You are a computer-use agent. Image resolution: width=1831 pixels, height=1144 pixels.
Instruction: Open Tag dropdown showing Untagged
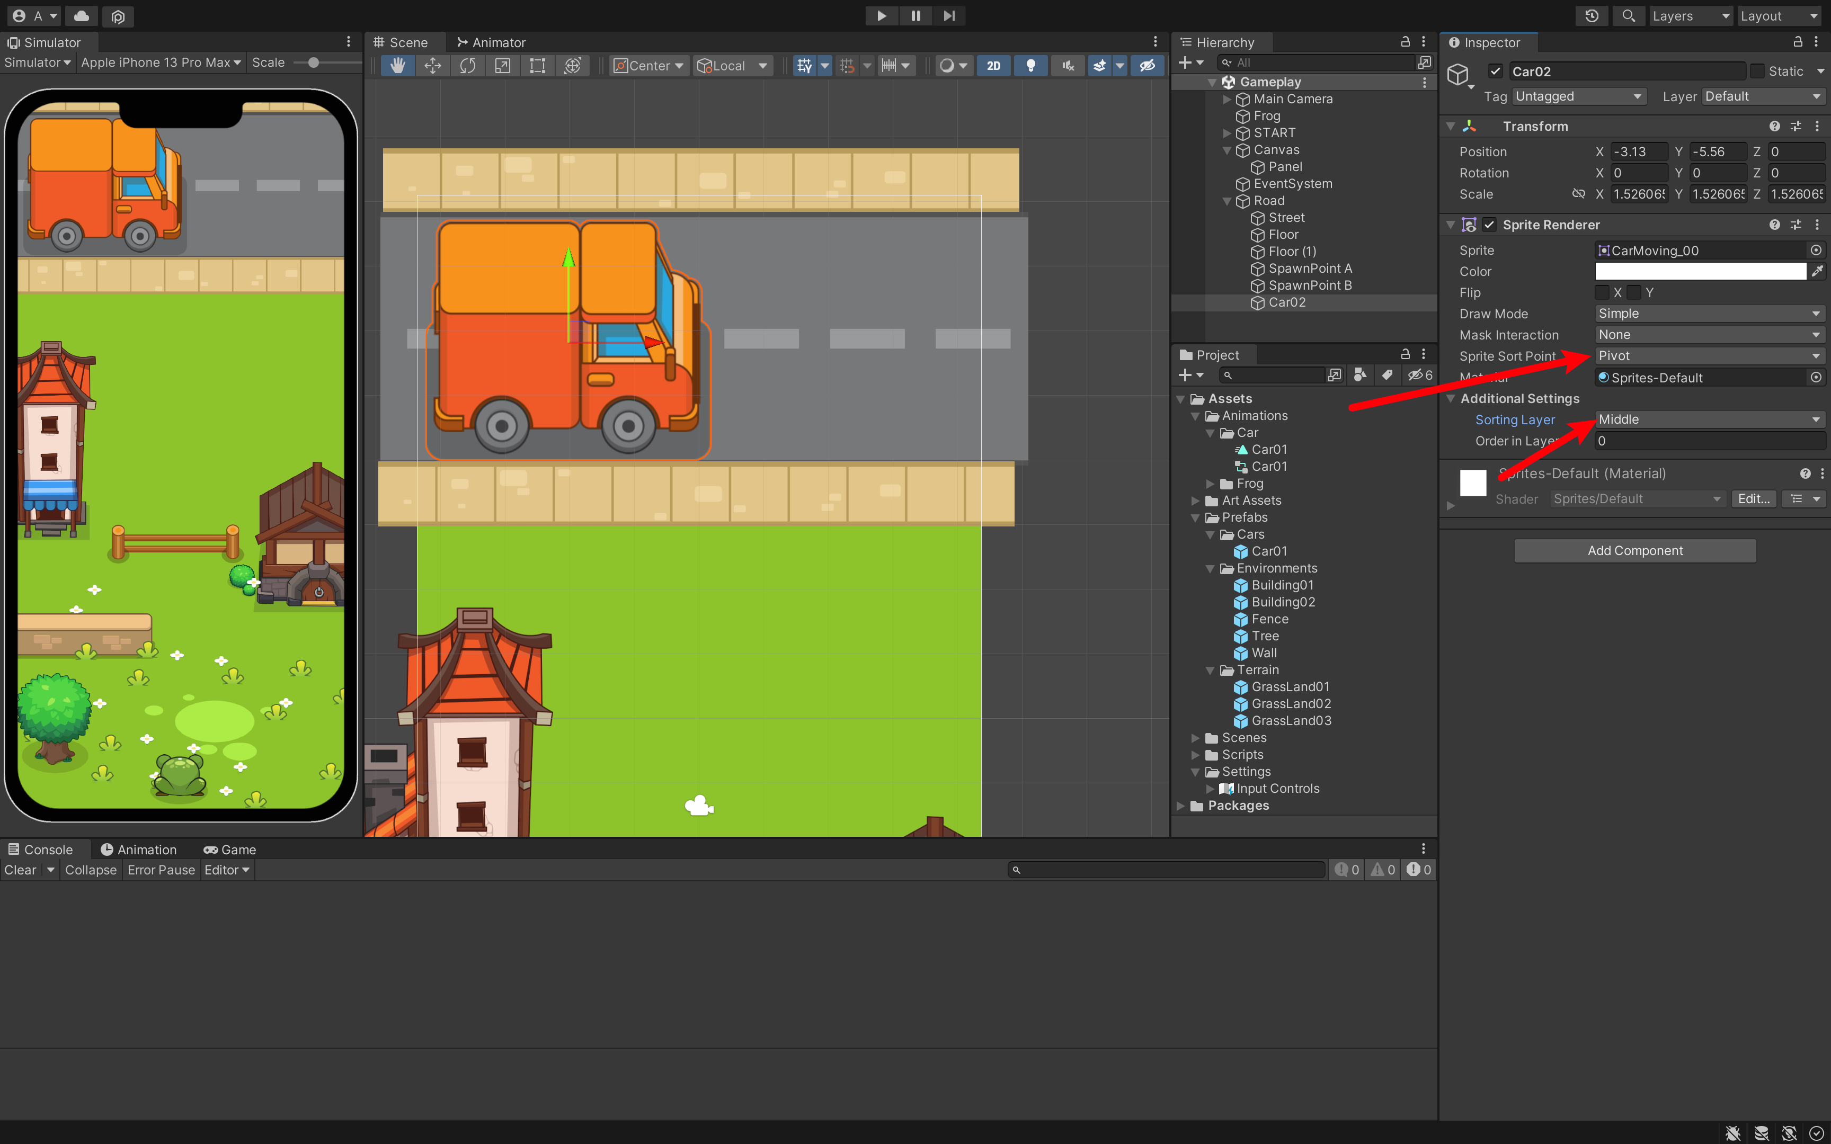[1578, 96]
